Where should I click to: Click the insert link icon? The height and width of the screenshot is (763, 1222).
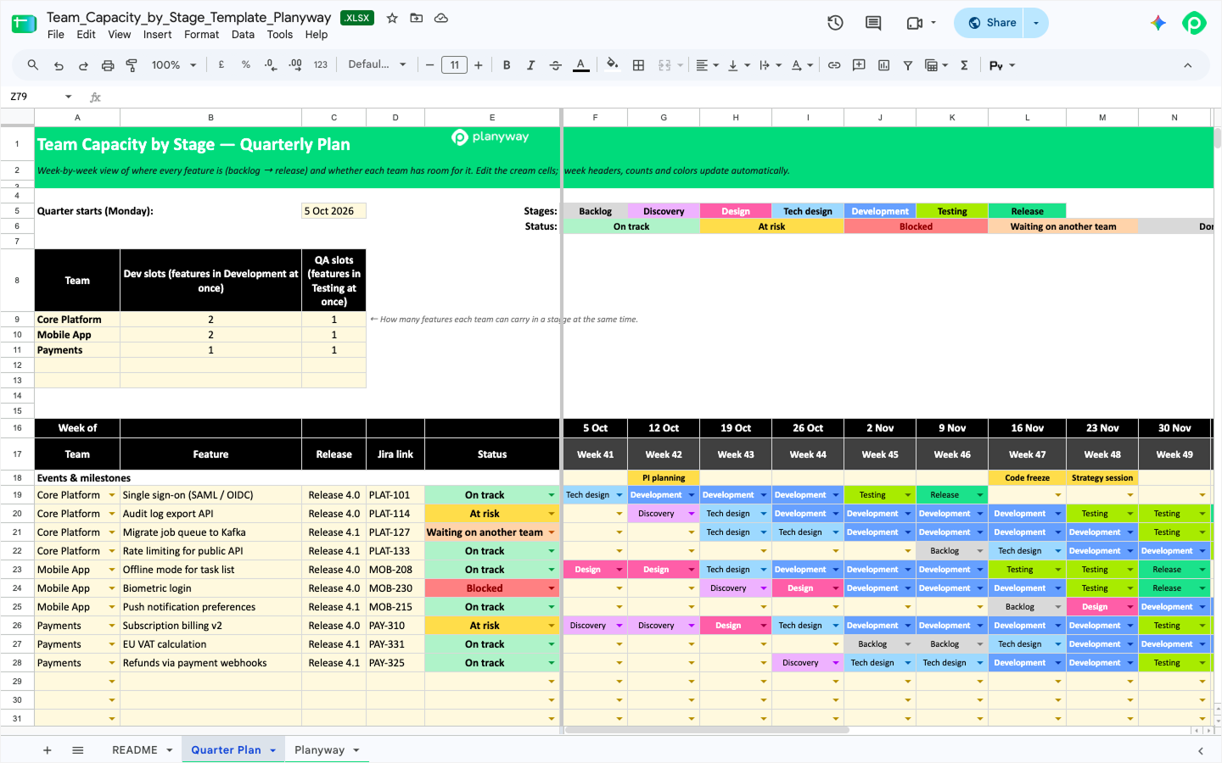(834, 65)
